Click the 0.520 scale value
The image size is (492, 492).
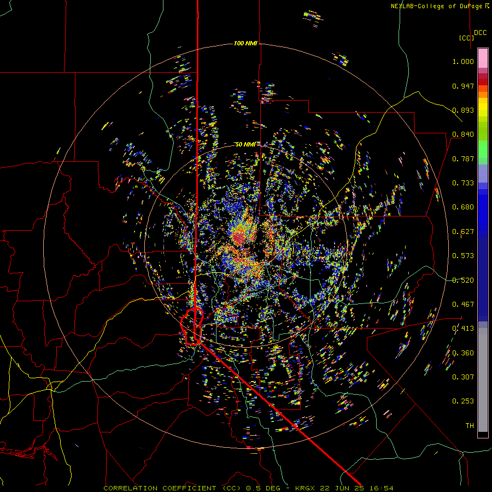463,280
